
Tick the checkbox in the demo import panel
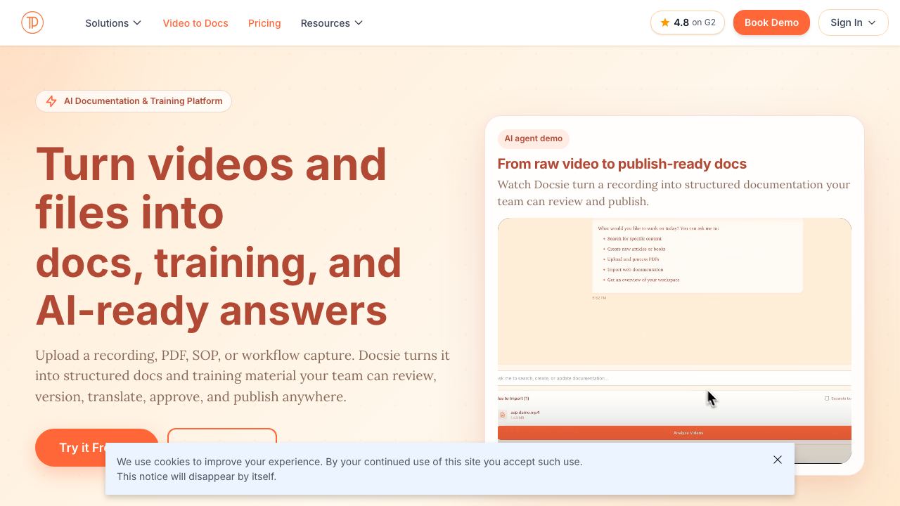827,398
